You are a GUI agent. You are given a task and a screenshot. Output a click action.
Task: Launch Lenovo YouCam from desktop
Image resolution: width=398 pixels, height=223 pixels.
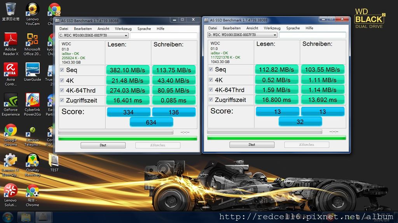pyautogui.click(x=32, y=14)
